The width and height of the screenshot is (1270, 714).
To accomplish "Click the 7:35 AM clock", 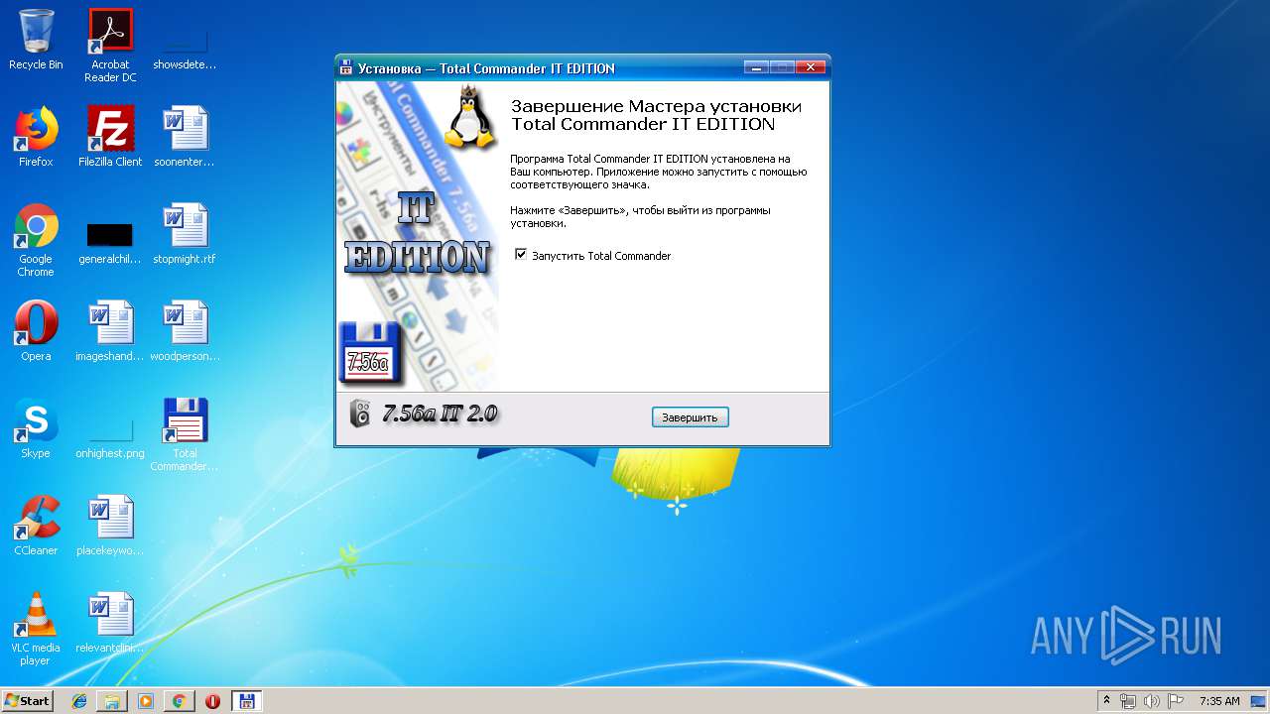I will pos(1219,701).
